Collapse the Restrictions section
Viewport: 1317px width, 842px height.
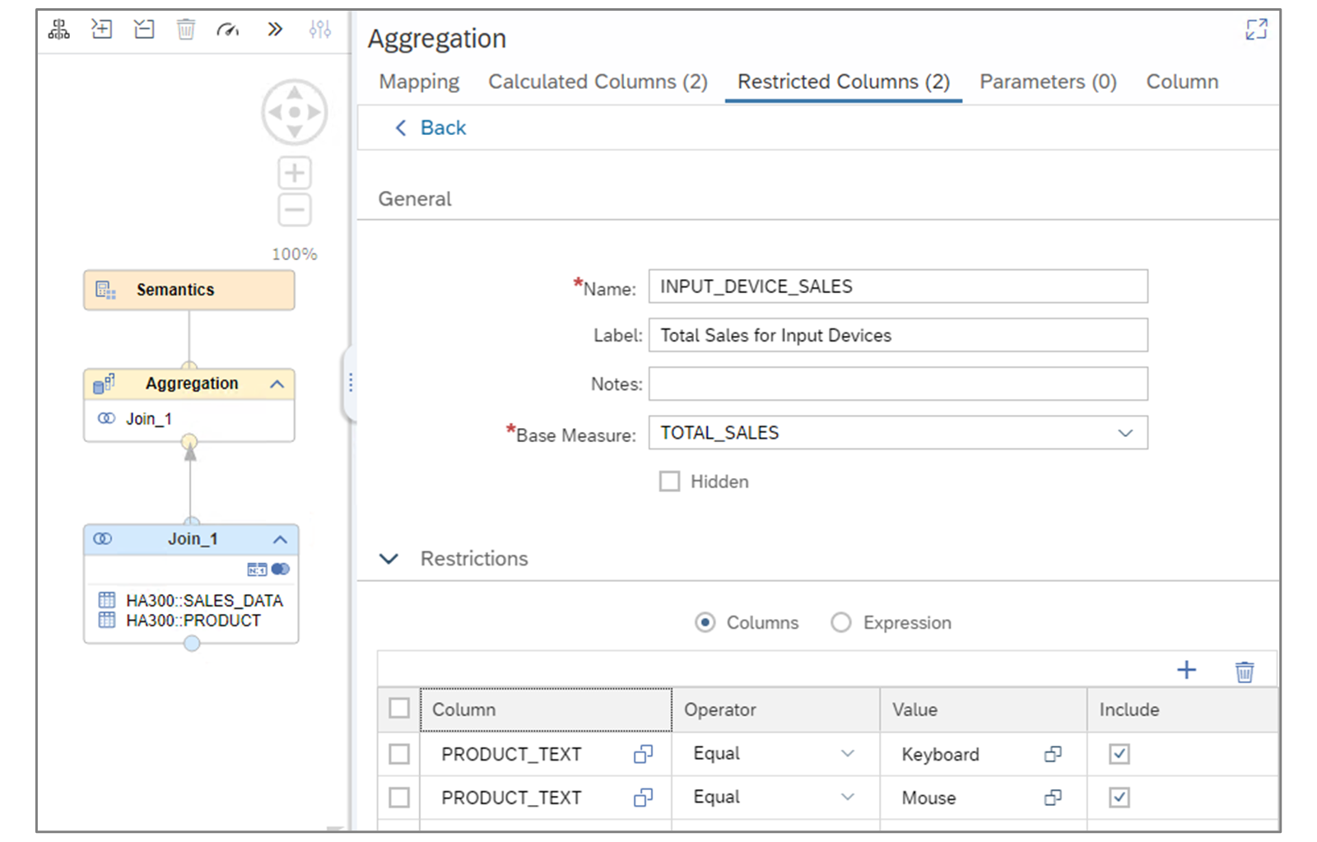tap(389, 559)
